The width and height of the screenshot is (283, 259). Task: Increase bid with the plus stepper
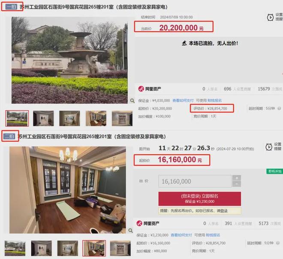pyautogui.click(x=237, y=178)
